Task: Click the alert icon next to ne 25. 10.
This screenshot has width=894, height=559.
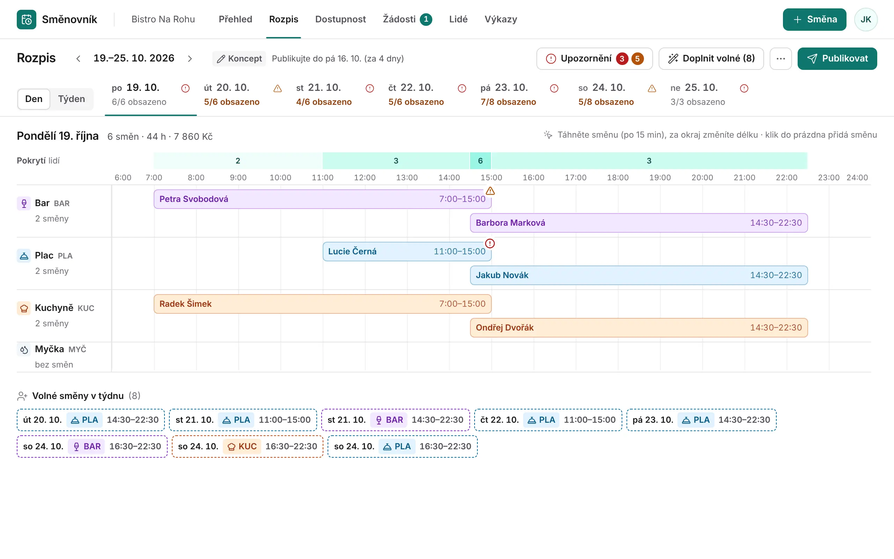Action: tap(744, 88)
